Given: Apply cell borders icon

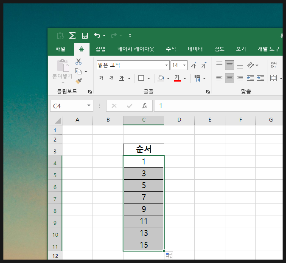Looking at the screenshot, I should point(141,78).
